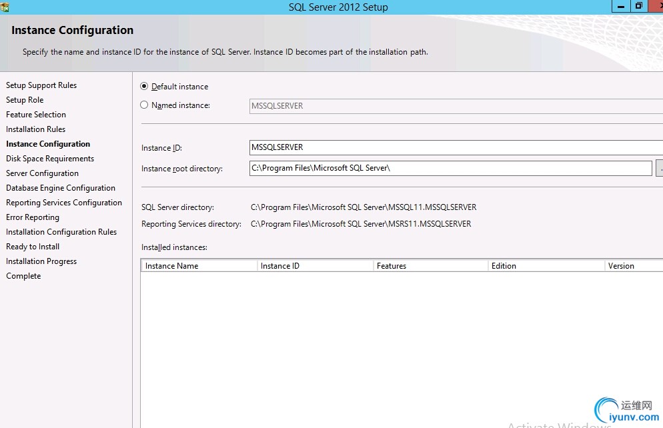Sort by Features column header
The width and height of the screenshot is (663, 428).
(430, 266)
